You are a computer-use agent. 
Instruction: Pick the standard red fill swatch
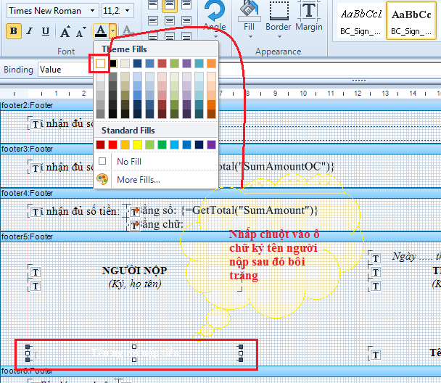[112, 145]
